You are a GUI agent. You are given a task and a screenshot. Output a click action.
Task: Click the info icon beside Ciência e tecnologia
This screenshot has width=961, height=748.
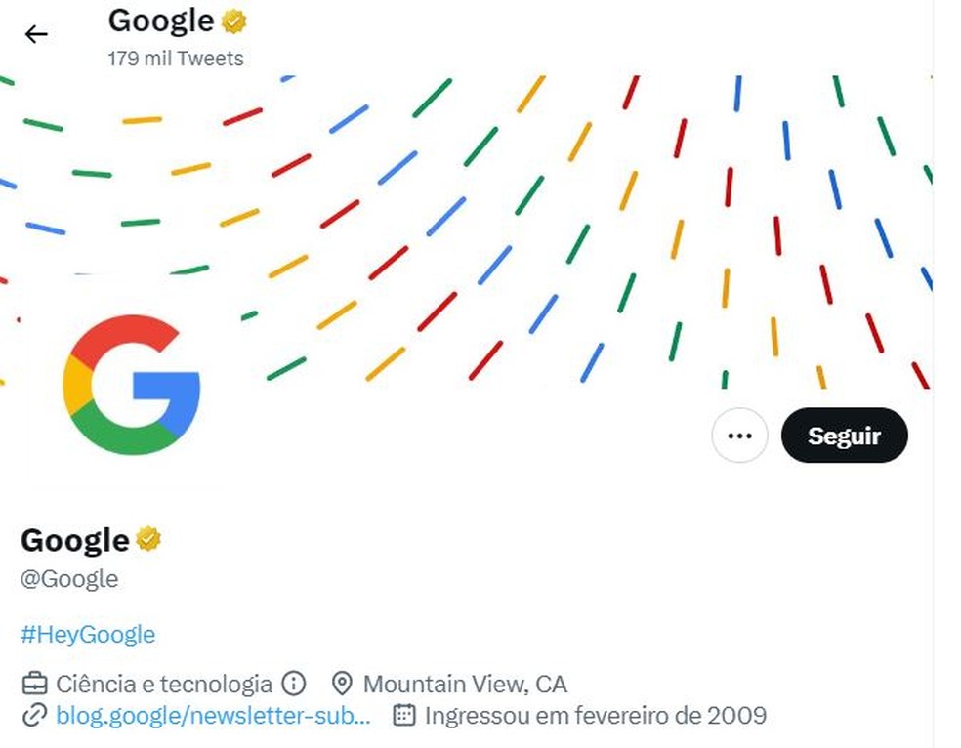[x=293, y=684]
